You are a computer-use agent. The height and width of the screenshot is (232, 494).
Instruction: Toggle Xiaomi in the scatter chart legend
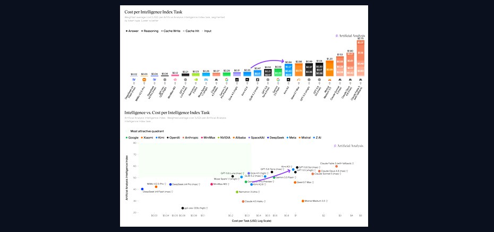tap(147, 138)
